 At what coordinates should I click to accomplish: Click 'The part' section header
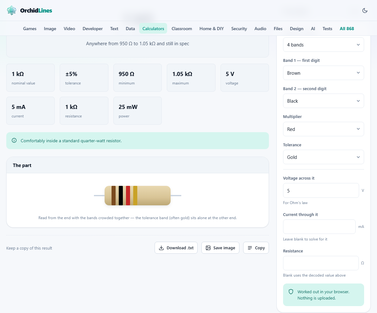tap(138, 165)
